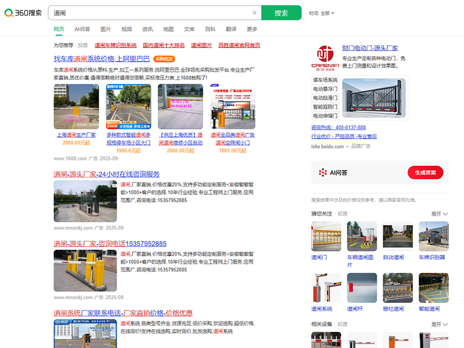Screen dimensions: 464x348
Task: Expand the 相关设备 section with 展开
Action: 440,324
